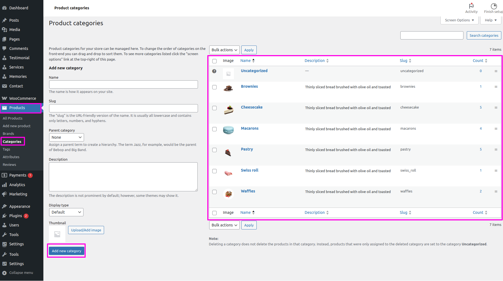Open WooCommerce in the sidebar menu
This screenshot has height=281, width=503.
[22, 98]
